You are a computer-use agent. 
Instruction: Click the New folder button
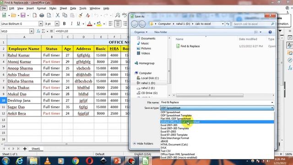[161, 32]
